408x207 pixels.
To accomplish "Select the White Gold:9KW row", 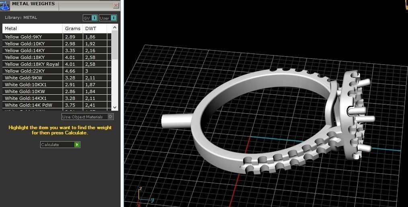I will click(x=57, y=78).
